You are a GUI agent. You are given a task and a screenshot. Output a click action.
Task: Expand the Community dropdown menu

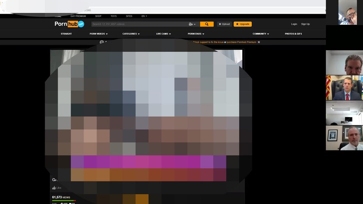pos(261,34)
